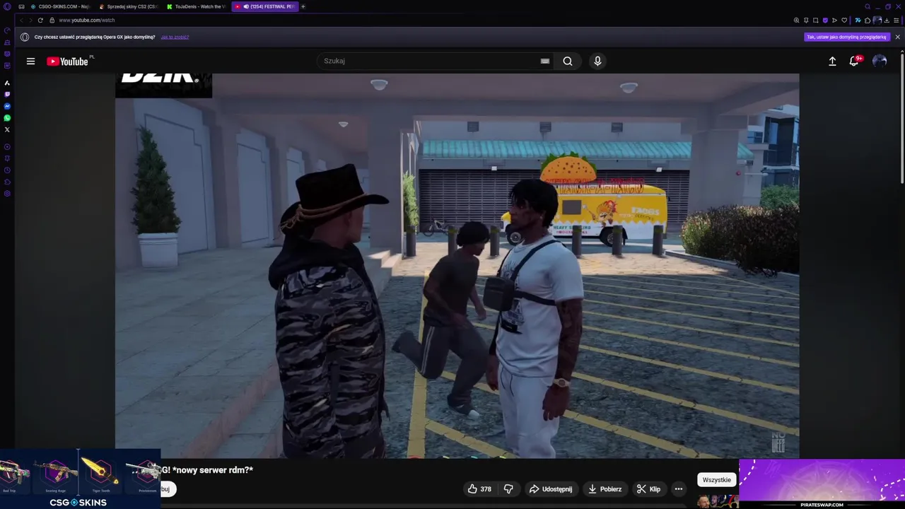The width and height of the screenshot is (905, 509).
Task: Open the player send-arrow toolbar icon
Action: (834, 21)
